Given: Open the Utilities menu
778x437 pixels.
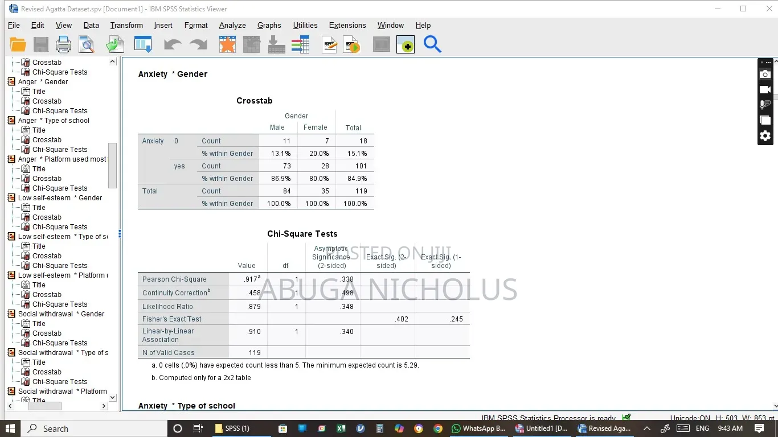Looking at the screenshot, I should (x=305, y=25).
